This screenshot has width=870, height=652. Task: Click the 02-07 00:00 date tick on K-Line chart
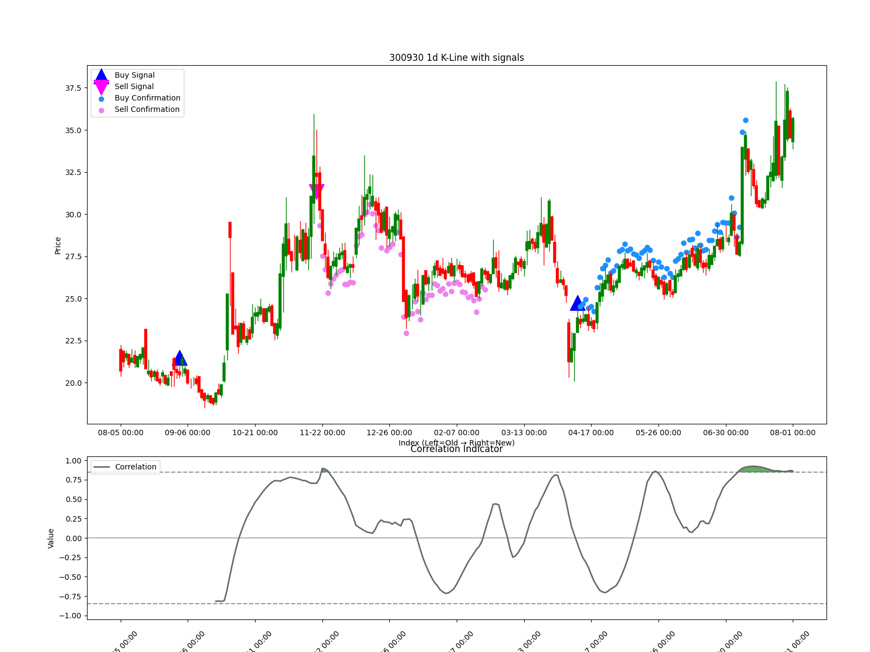coord(457,433)
